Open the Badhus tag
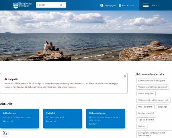The height and width of the screenshot is (138, 172). point(142,126)
